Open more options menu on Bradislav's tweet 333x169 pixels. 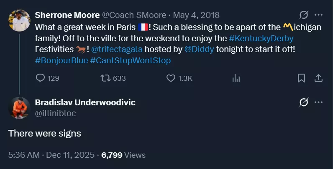318,102
